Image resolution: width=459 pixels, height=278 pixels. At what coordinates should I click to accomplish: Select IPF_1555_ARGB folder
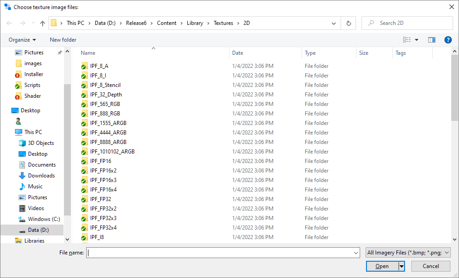(108, 123)
